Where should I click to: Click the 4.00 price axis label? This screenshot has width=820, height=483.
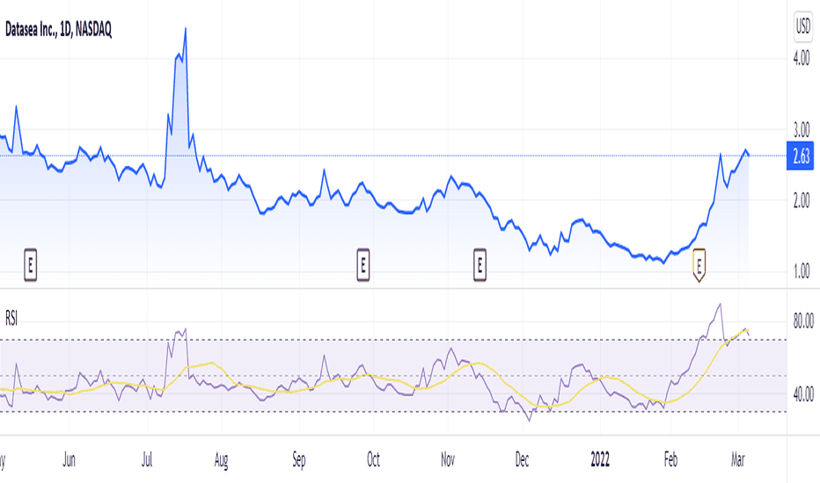802,59
